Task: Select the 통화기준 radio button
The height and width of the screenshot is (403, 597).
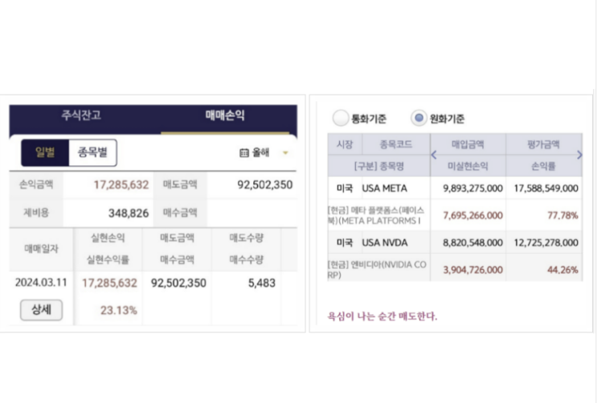Action: coord(341,119)
